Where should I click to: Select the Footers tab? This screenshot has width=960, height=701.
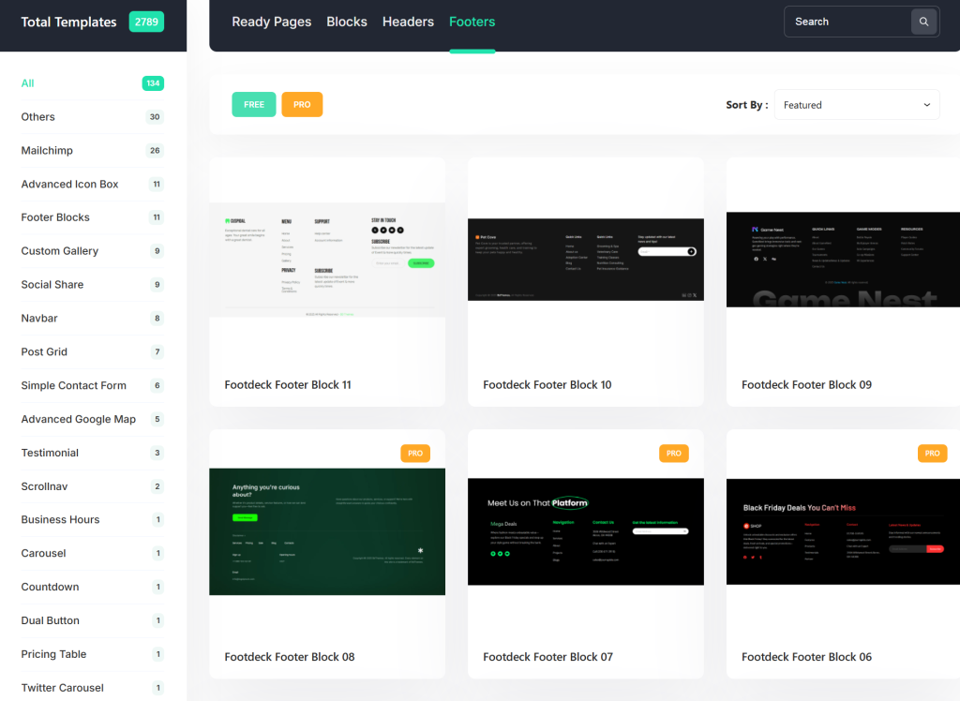pos(472,22)
